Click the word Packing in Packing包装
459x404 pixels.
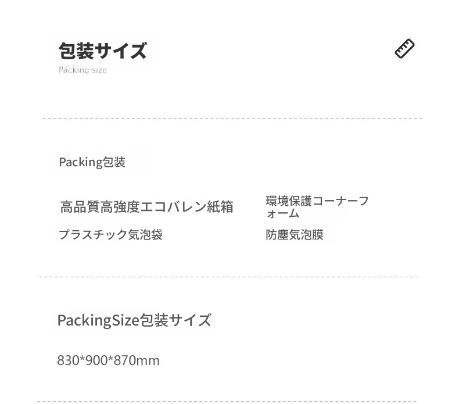(80, 162)
